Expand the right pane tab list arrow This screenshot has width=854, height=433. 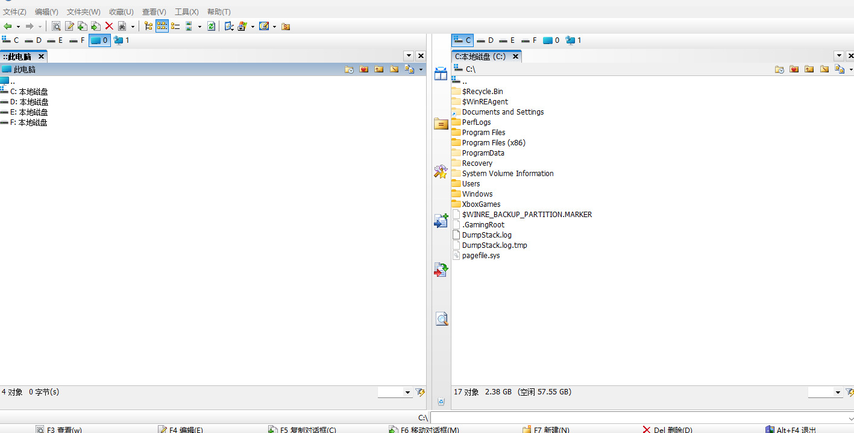[x=839, y=55]
